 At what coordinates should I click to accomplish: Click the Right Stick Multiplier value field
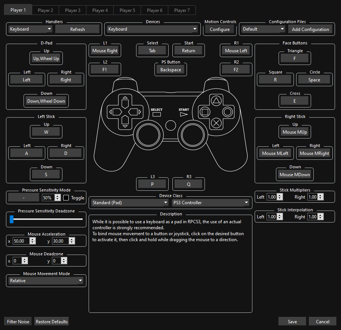pyautogui.click(x=313, y=197)
